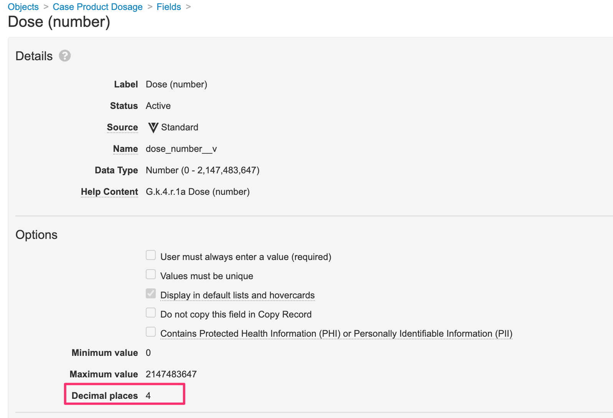Toggle 'Display in default lists and hovercards' checkbox
Screen dimensions: 613x418
pos(151,294)
